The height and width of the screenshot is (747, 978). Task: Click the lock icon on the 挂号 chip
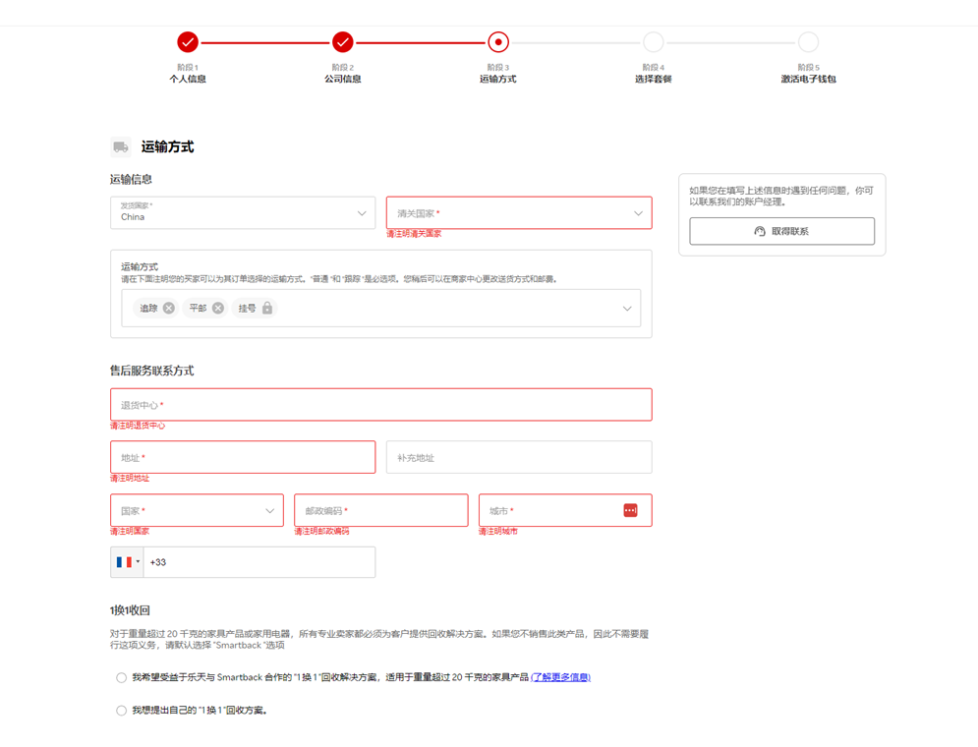pyautogui.click(x=266, y=308)
